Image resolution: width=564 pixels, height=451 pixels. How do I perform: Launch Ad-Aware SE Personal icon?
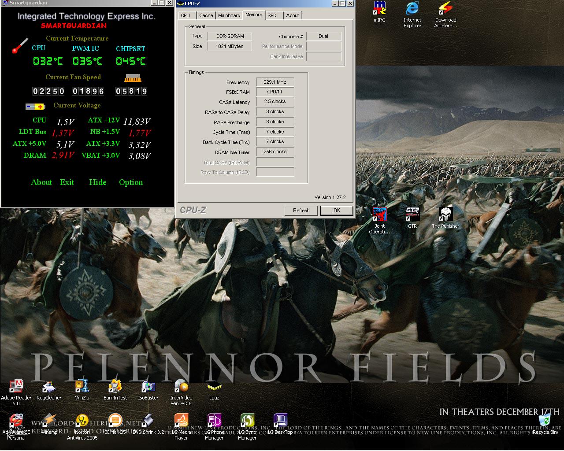(x=16, y=426)
